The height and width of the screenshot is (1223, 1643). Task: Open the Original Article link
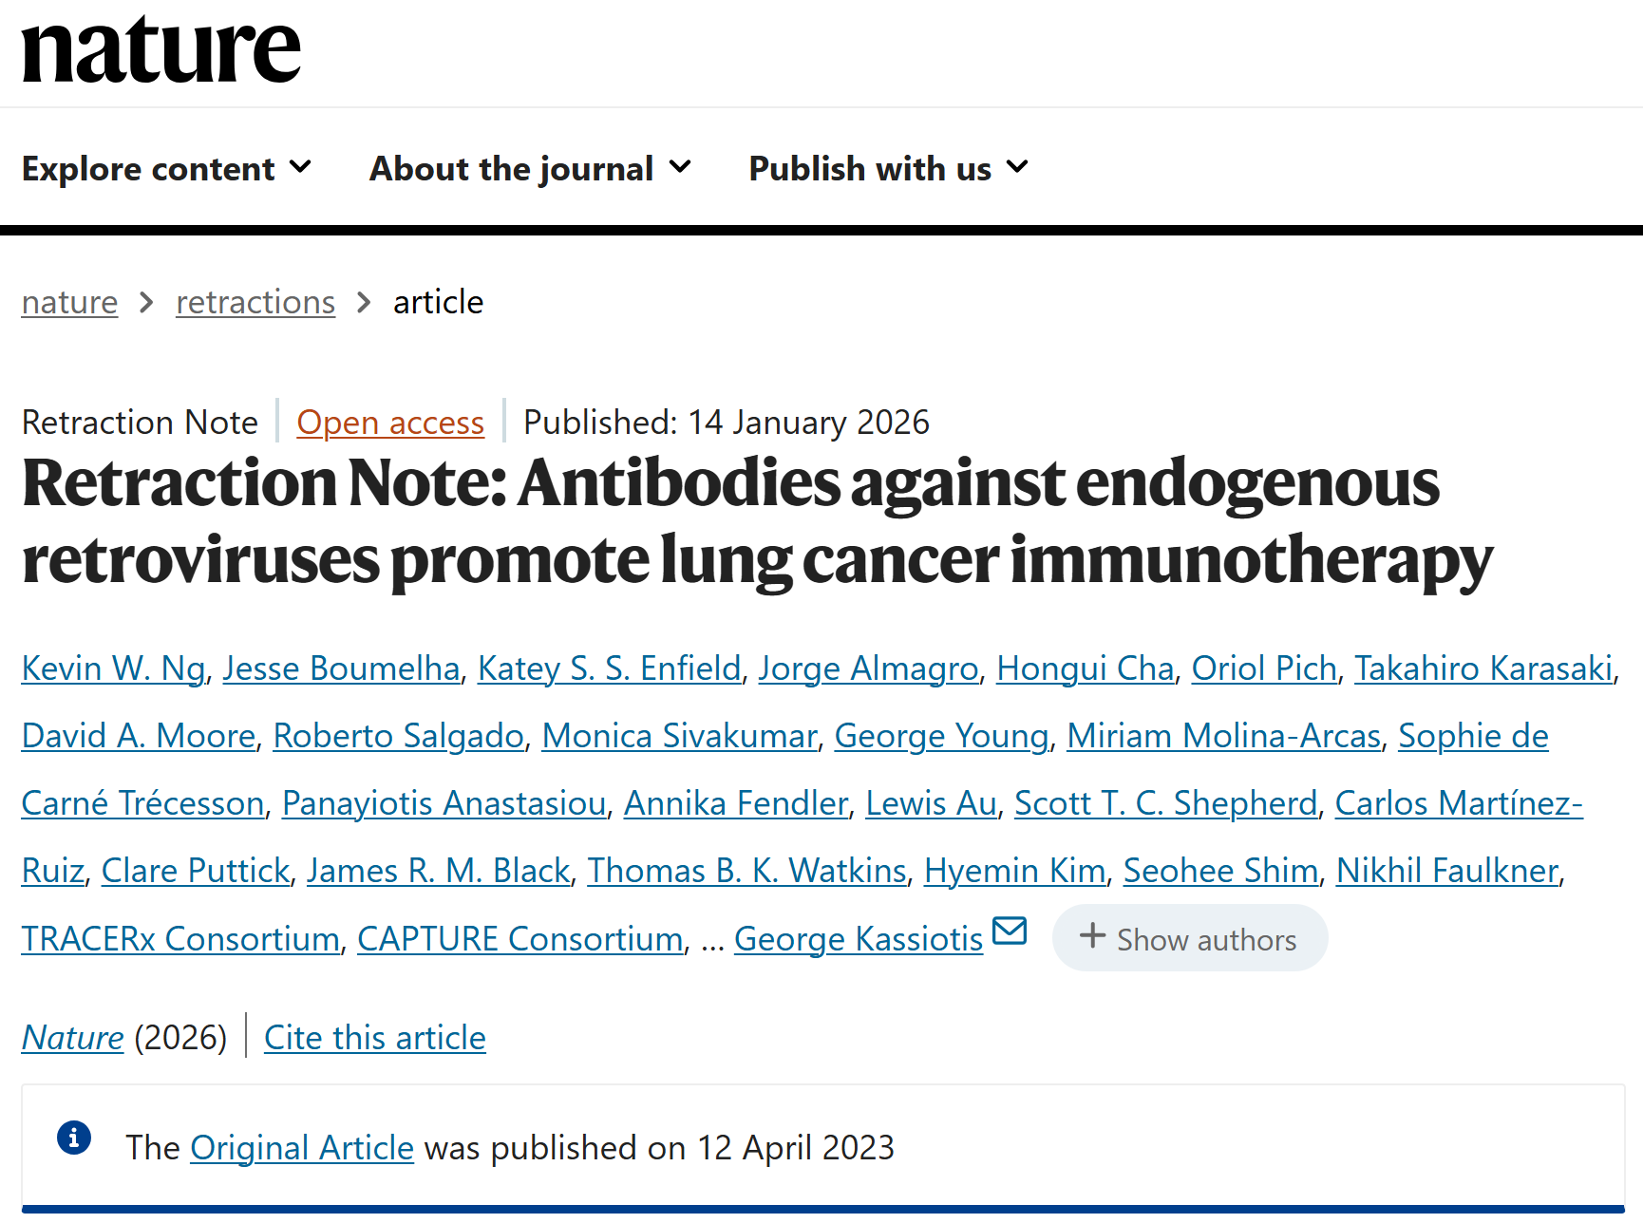click(302, 1148)
